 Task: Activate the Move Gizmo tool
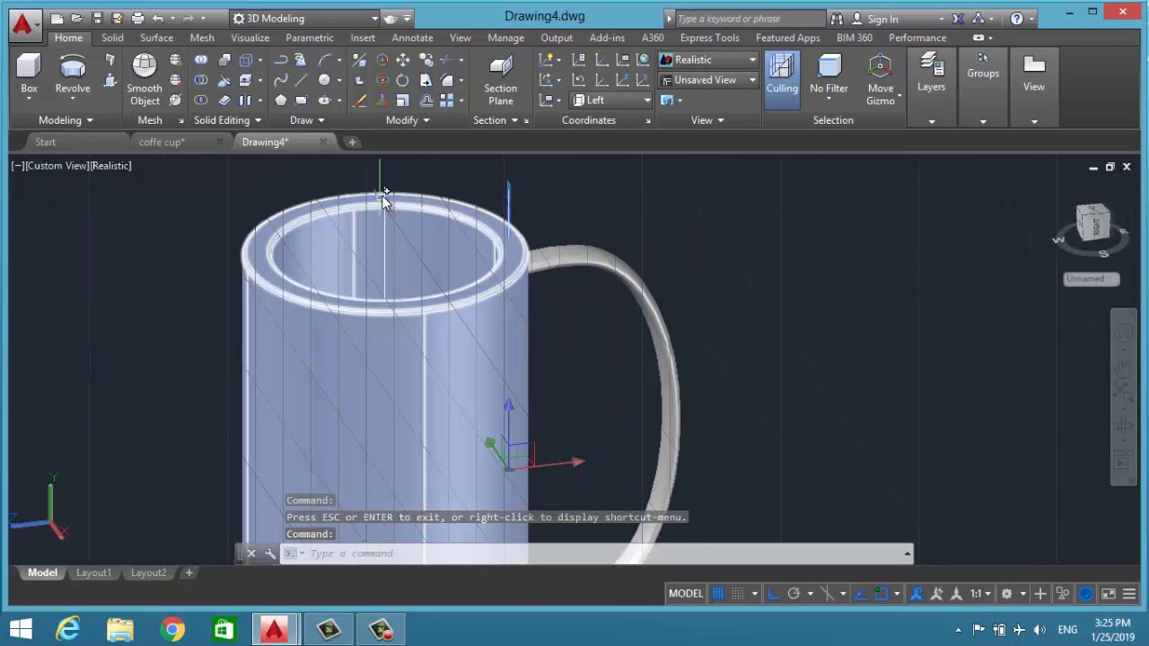(x=881, y=79)
